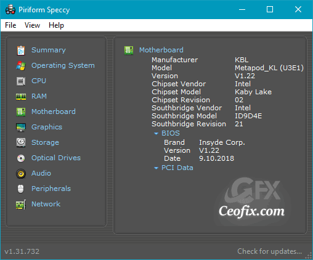The image size is (313, 260).
Task: Open the View menu
Action: tap(32, 25)
